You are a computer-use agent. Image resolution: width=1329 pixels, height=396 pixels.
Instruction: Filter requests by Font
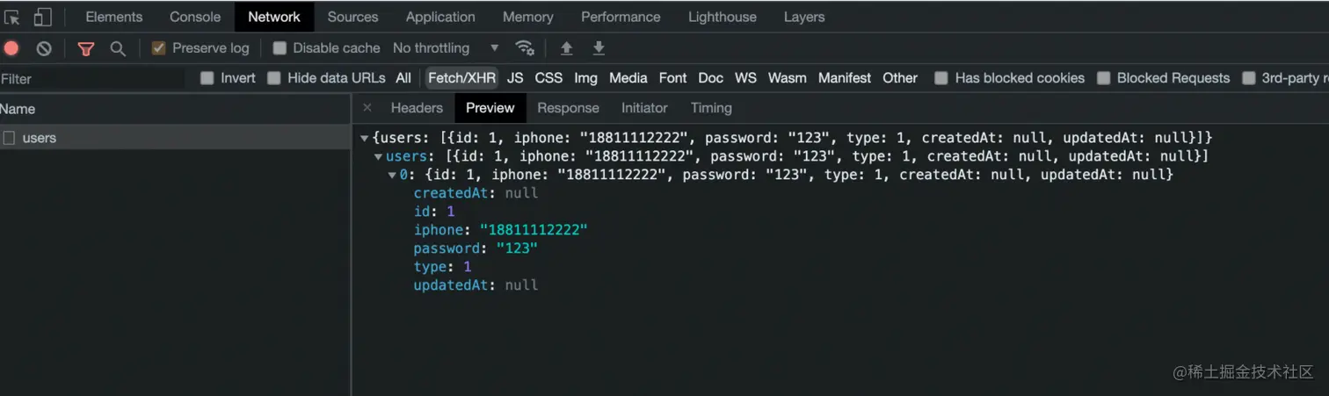pyautogui.click(x=672, y=78)
